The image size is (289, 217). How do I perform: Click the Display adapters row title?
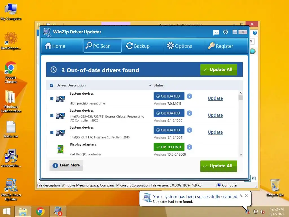[83, 144]
